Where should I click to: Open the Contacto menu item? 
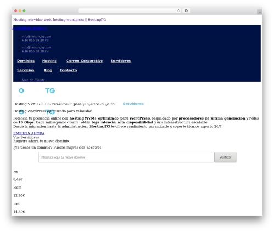(x=68, y=70)
